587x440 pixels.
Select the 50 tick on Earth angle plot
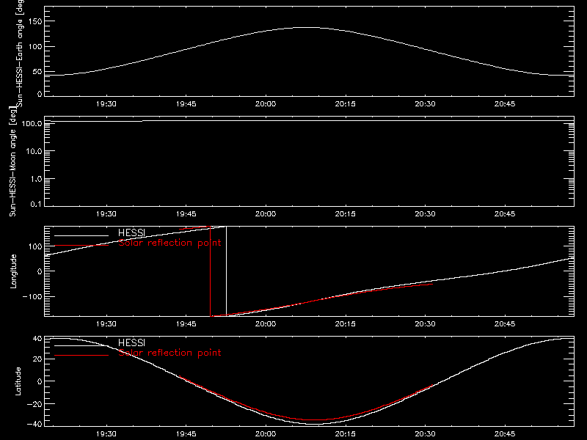coord(37,71)
